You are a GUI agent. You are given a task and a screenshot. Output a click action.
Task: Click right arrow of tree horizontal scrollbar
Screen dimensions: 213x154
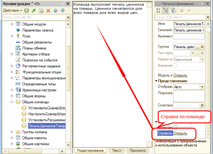[x=62, y=151]
